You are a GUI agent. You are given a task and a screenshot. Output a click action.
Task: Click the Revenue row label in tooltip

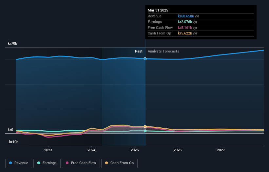pos(155,16)
